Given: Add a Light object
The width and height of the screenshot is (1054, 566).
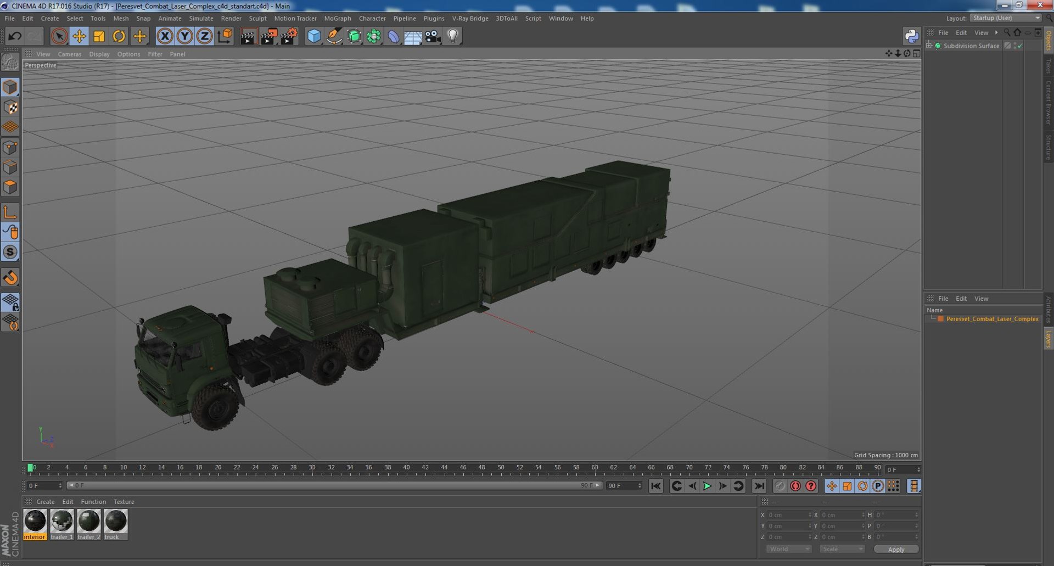Looking at the screenshot, I should point(452,36).
